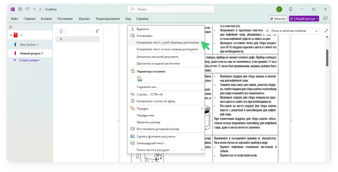Image resolution: width=338 pixels, height=172 pixels.
Task: Switch to the Журнал ribbon tab
Action: click(84, 19)
